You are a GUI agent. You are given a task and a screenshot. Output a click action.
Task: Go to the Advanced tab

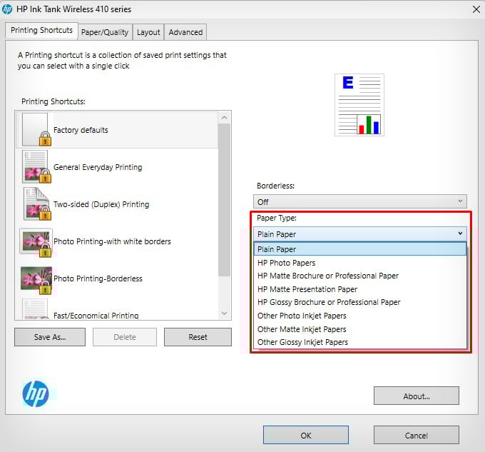185,32
